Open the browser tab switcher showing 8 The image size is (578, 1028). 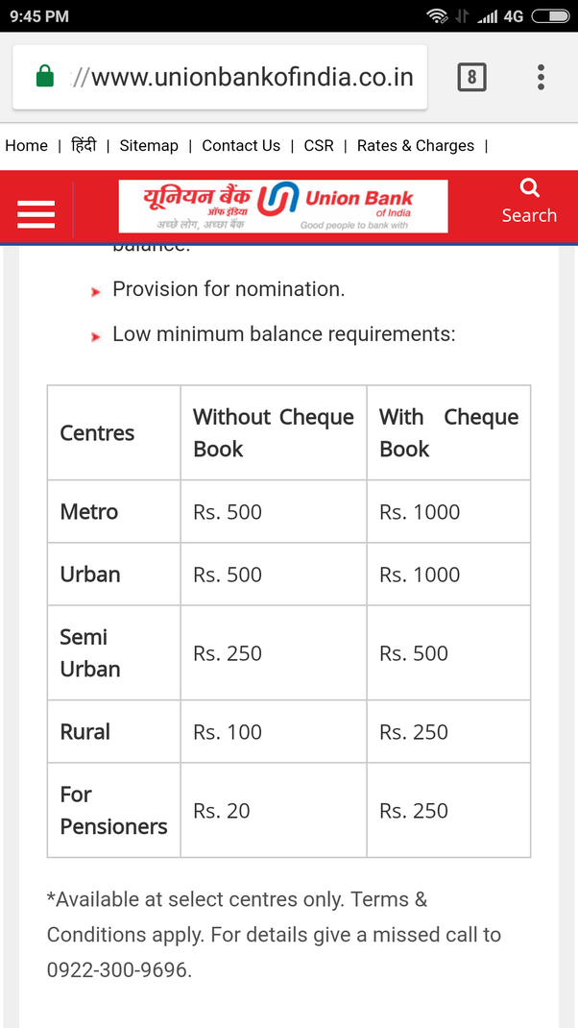471,77
